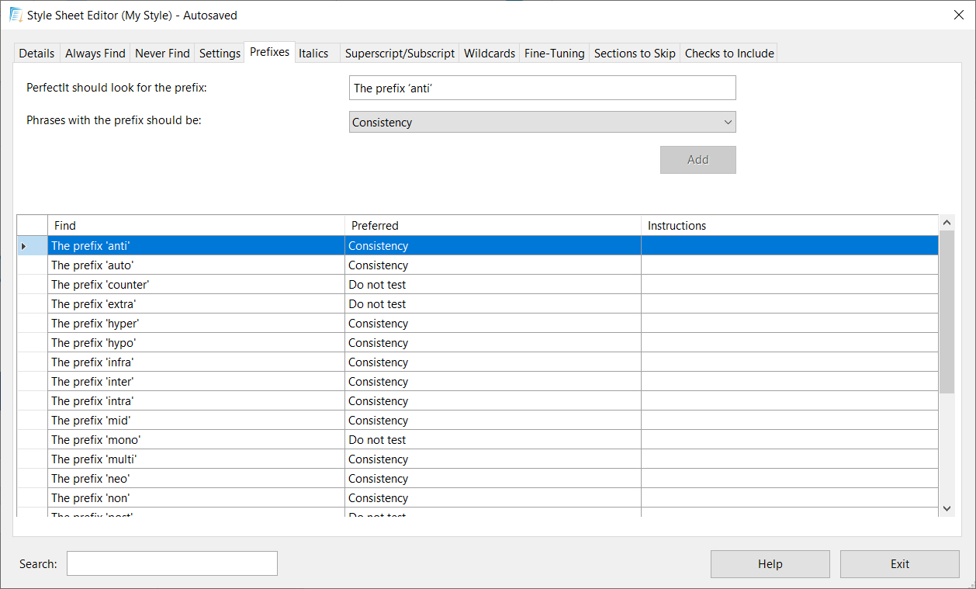This screenshot has width=976, height=589.
Task: Open the Always Find tab
Action: tap(95, 54)
